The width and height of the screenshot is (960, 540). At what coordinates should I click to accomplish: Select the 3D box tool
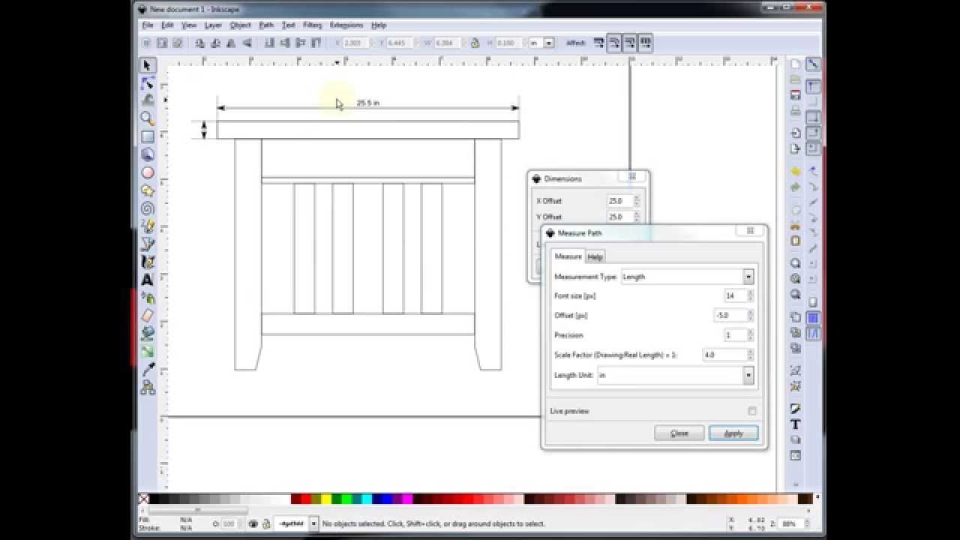tap(148, 154)
